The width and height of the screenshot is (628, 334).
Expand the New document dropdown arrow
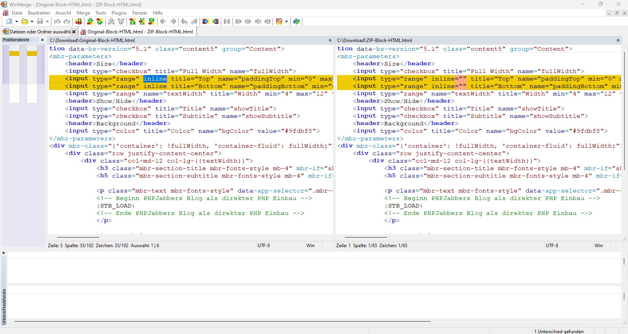16,22
